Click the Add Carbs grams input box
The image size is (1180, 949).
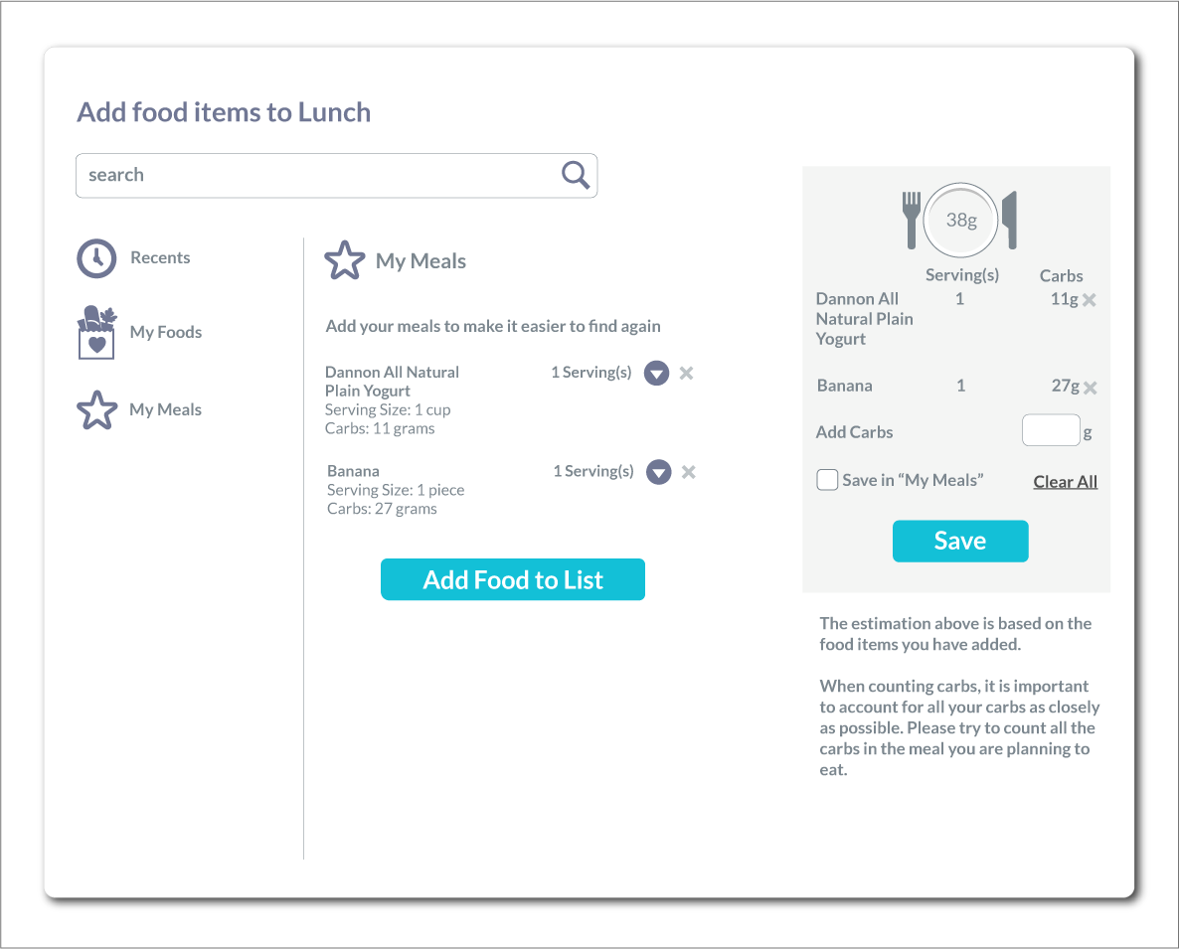(x=1051, y=431)
